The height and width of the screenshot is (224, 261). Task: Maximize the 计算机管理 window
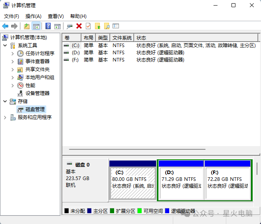coord(233,5)
